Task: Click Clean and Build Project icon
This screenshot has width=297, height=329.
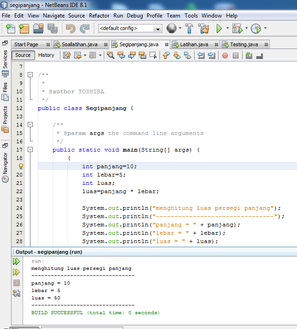Action: point(204,29)
